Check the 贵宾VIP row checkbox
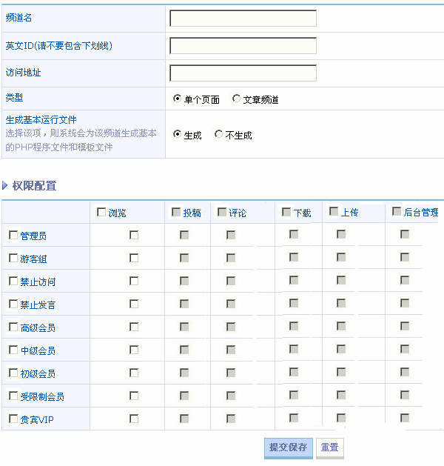 (13, 419)
